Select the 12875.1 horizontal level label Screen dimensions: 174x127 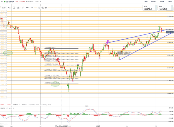[3, 33]
